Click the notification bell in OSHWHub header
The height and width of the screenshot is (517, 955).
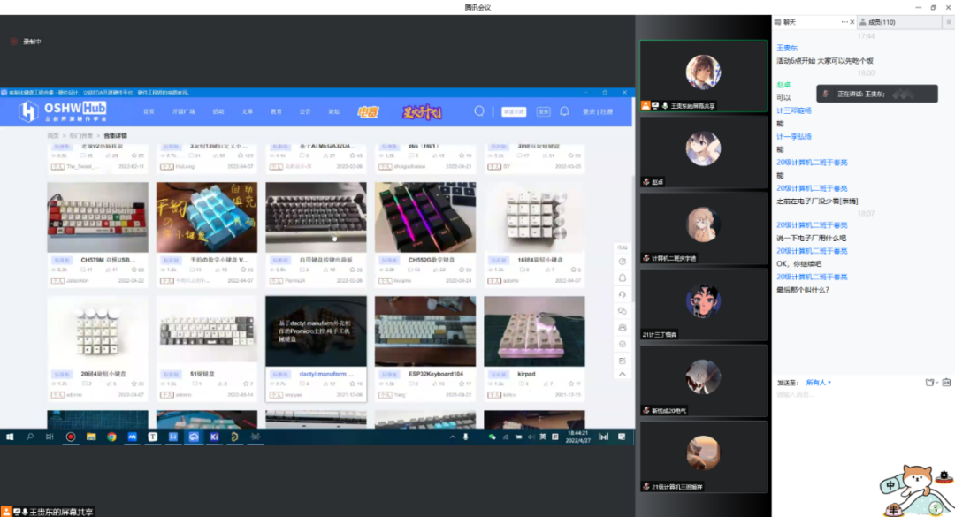[x=564, y=111]
